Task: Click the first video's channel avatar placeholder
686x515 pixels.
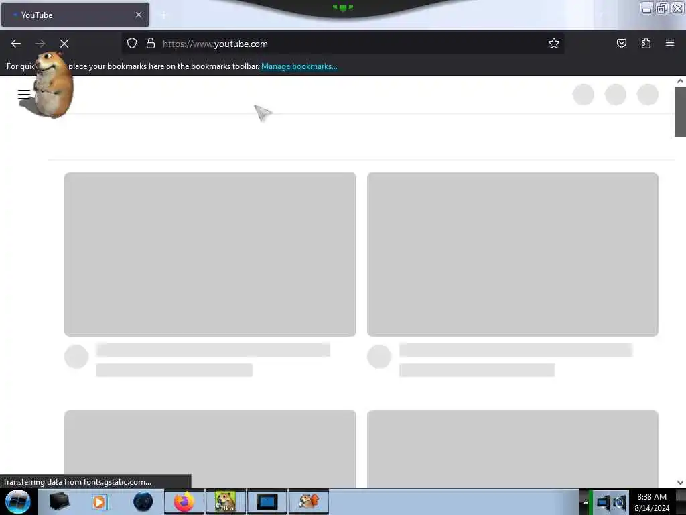Action: [x=76, y=357]
